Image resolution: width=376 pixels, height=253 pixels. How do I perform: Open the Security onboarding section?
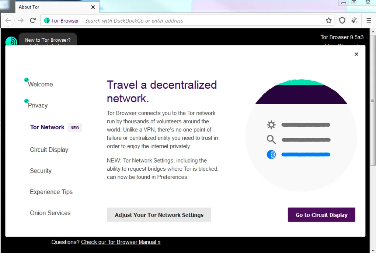tap(41, 171)
